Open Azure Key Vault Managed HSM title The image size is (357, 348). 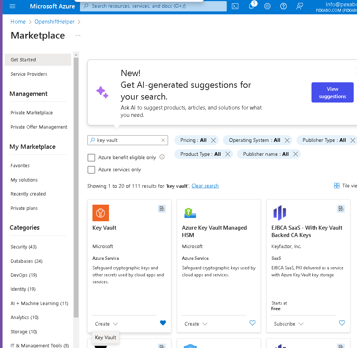(x=214, y=231)
